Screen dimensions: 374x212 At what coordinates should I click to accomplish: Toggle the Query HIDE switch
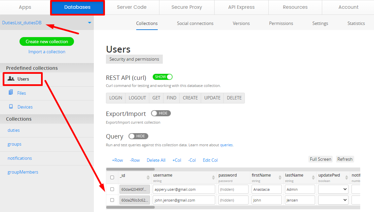(x=138, y=136)
